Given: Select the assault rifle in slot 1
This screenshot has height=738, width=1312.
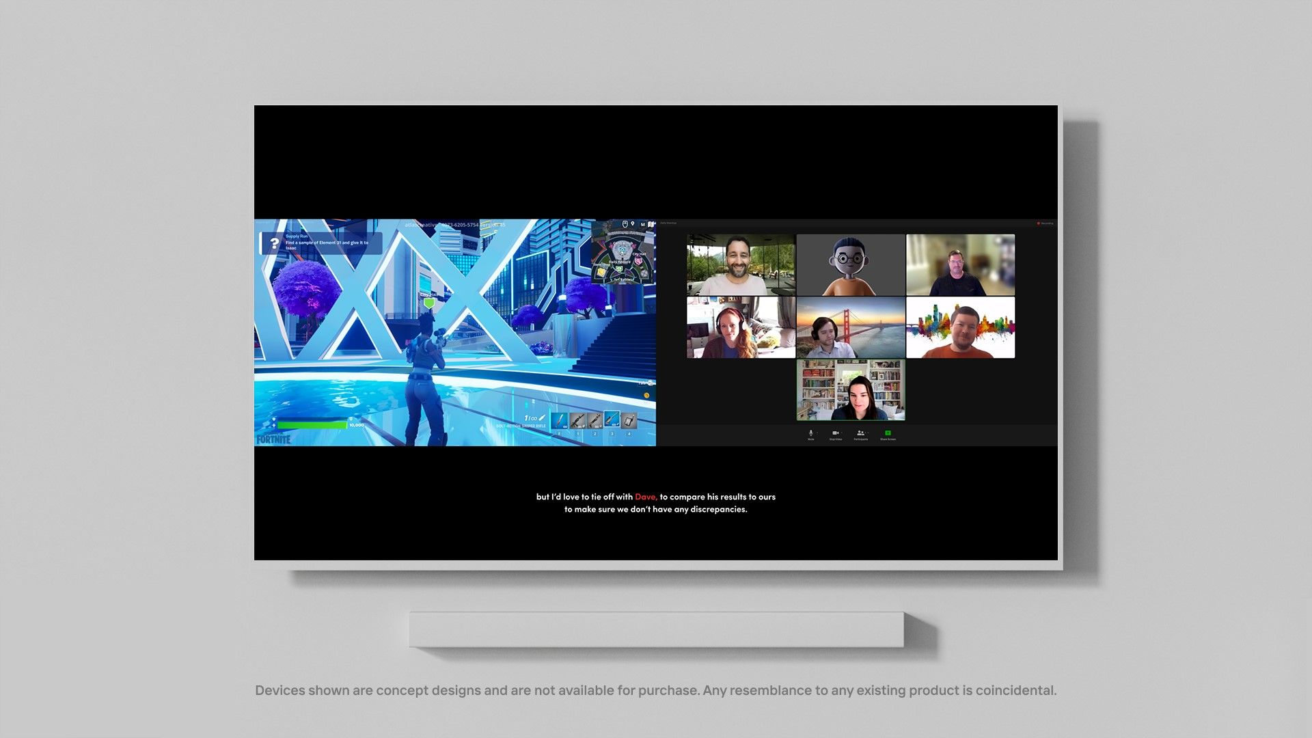Looking at the screenshot, I should coord(577,420).
